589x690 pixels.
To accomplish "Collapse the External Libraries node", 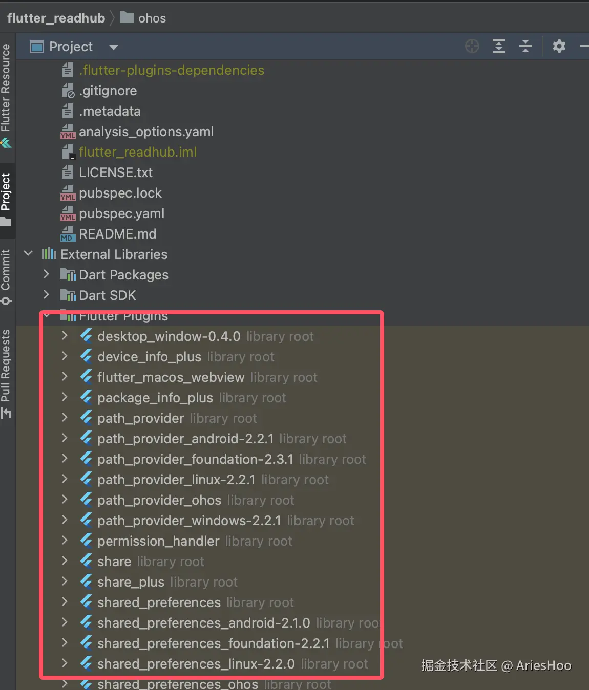I will click(29, 254).
